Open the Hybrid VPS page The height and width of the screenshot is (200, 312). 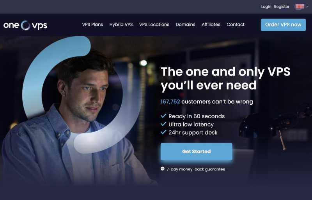(121, 25)
